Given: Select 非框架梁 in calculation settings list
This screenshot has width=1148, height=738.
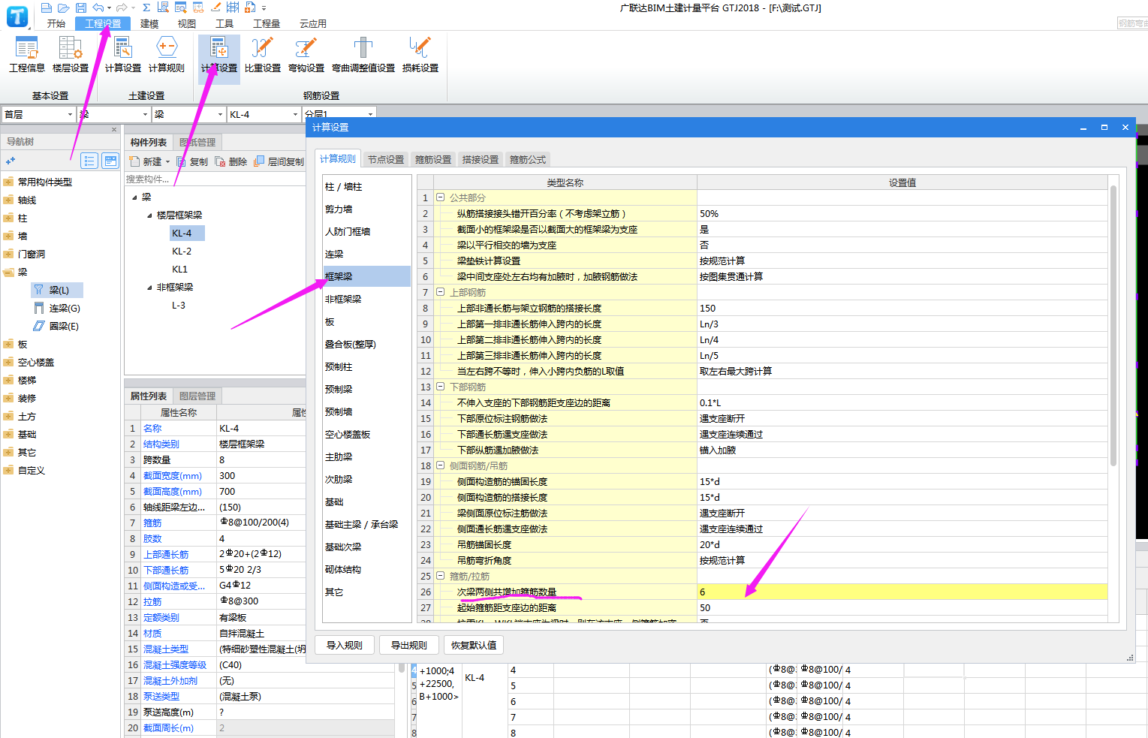Looking at the screenshot, I should coord(367,299).
